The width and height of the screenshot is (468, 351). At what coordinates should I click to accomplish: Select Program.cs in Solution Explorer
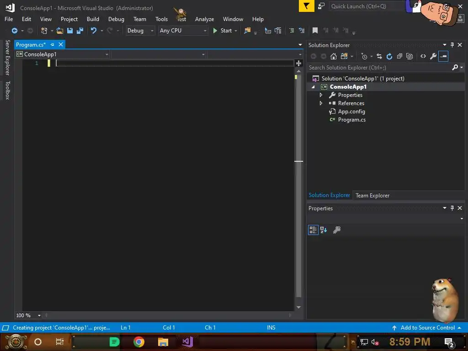point(351,120)
